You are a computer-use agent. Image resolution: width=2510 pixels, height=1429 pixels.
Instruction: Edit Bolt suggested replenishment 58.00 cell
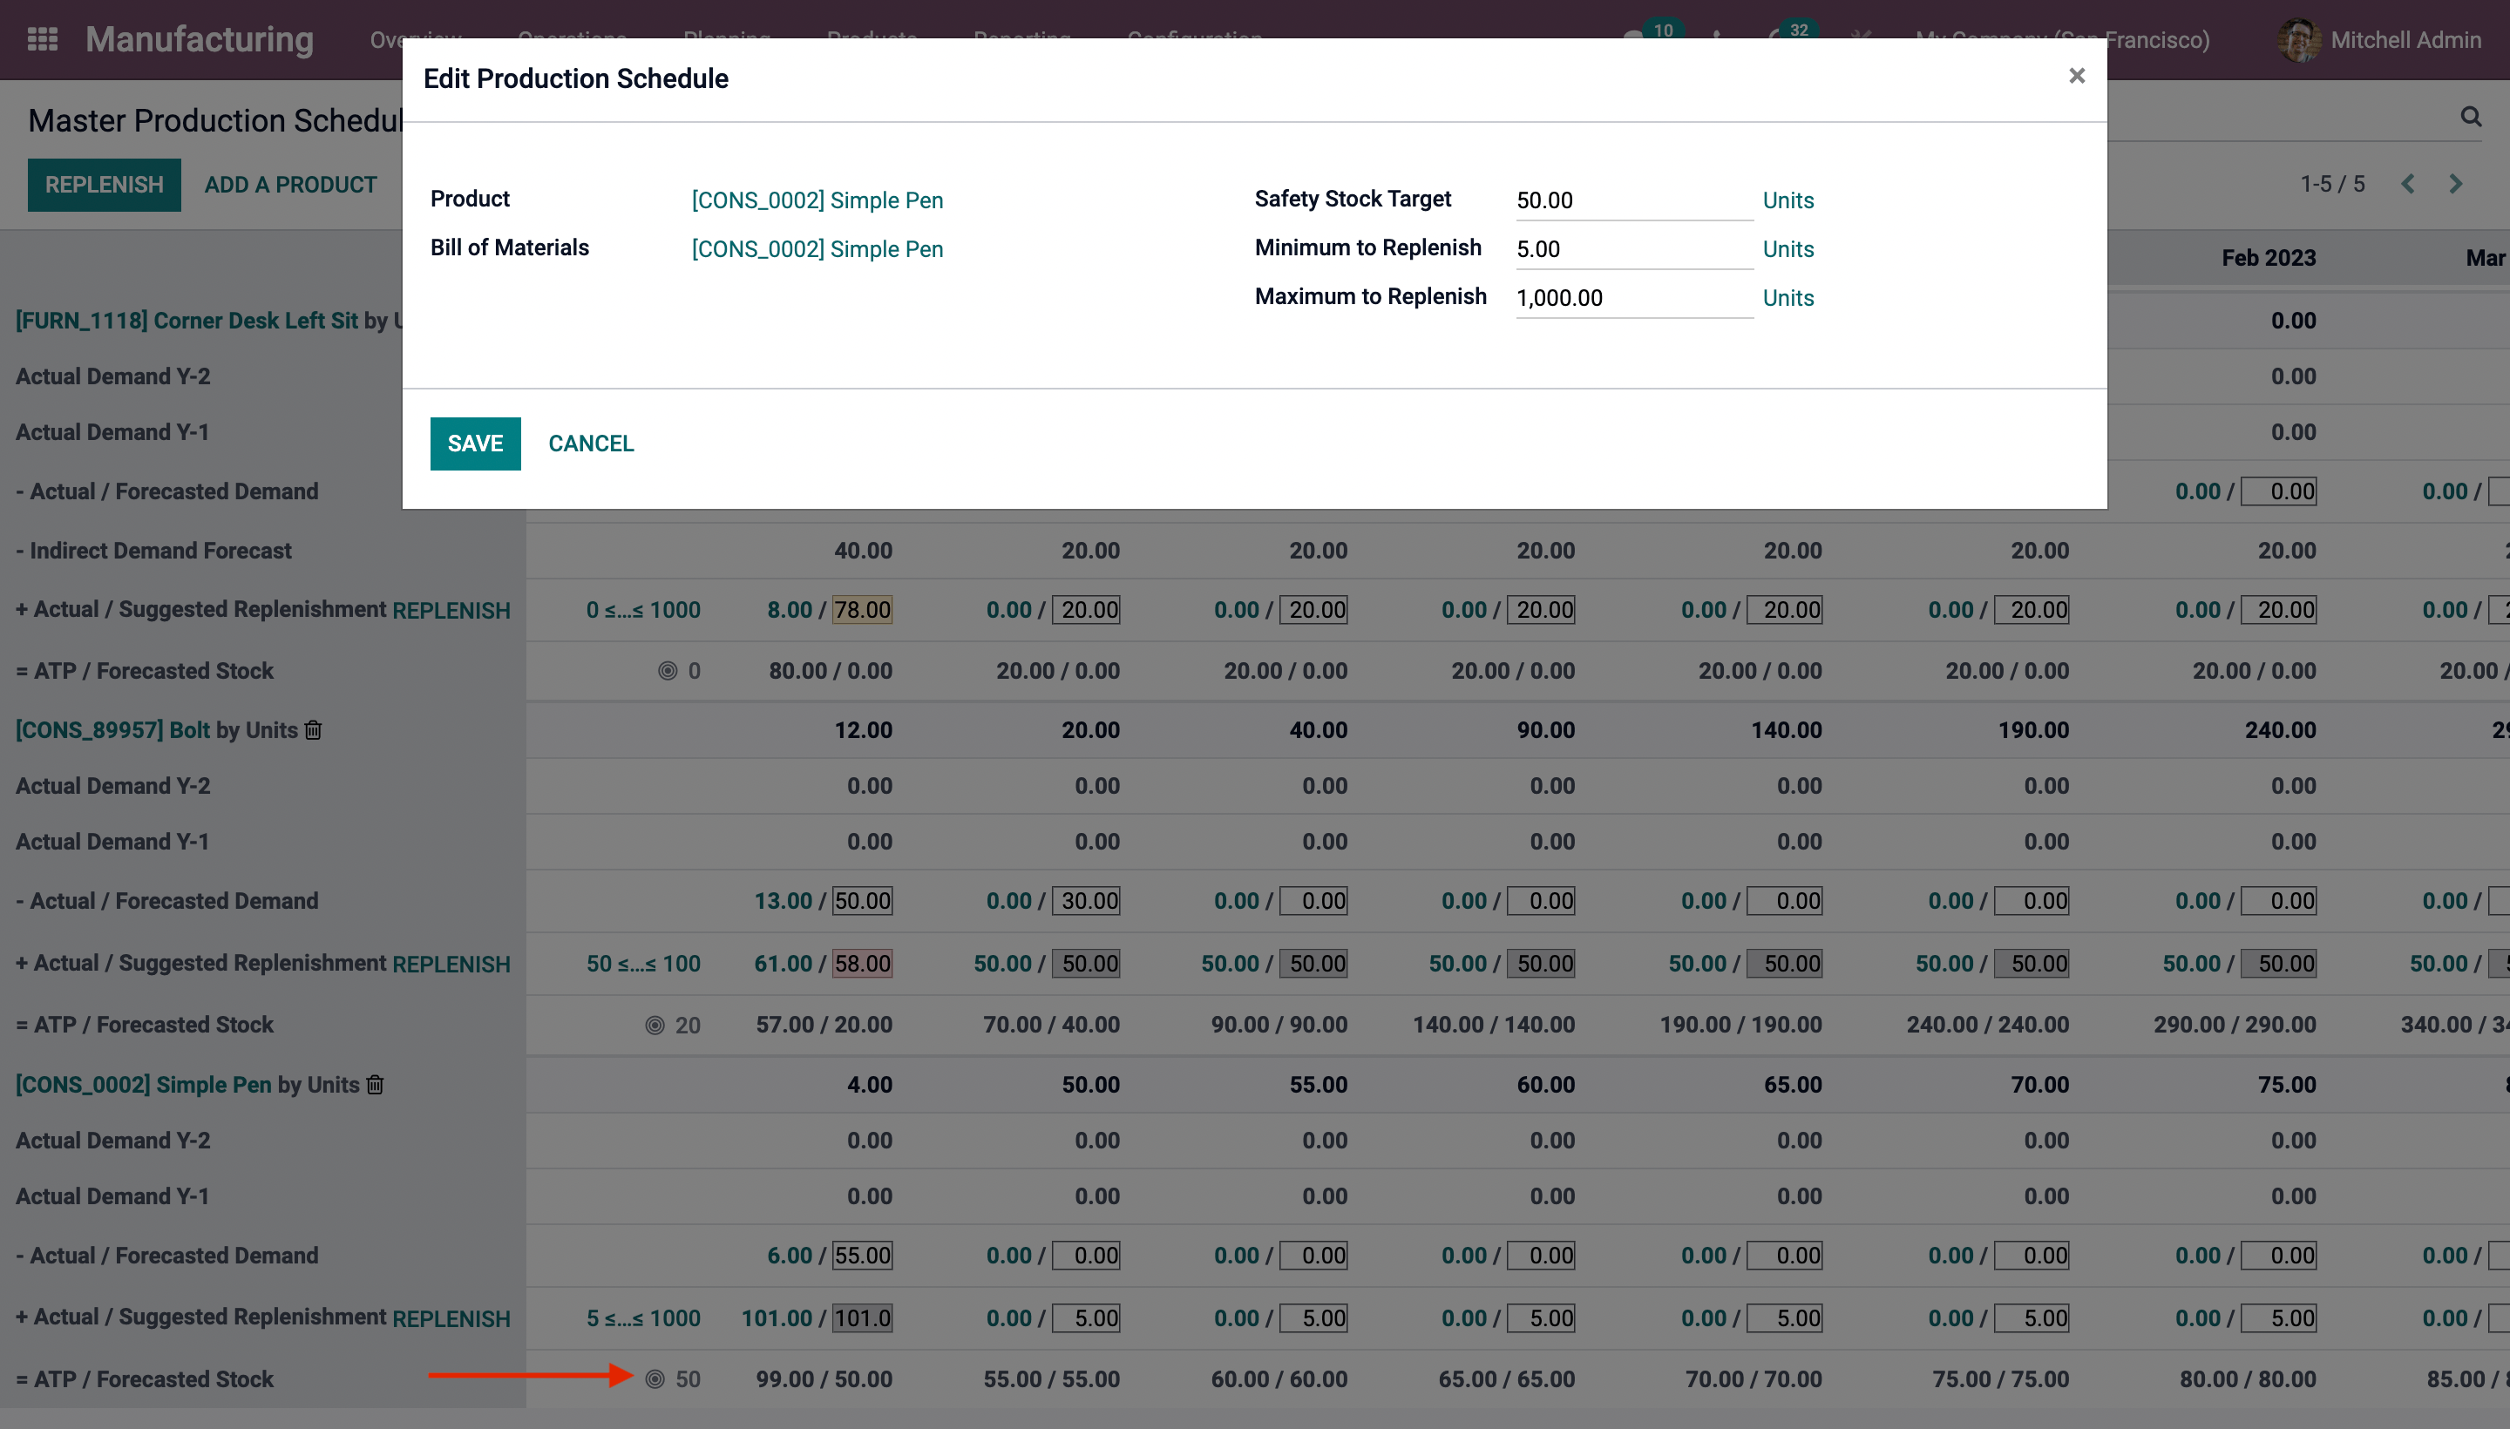tap(862, 964)
